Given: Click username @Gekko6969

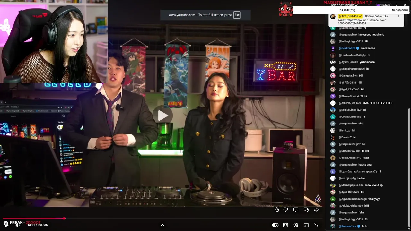Looking at the screenshot, I should coord(347,48).
